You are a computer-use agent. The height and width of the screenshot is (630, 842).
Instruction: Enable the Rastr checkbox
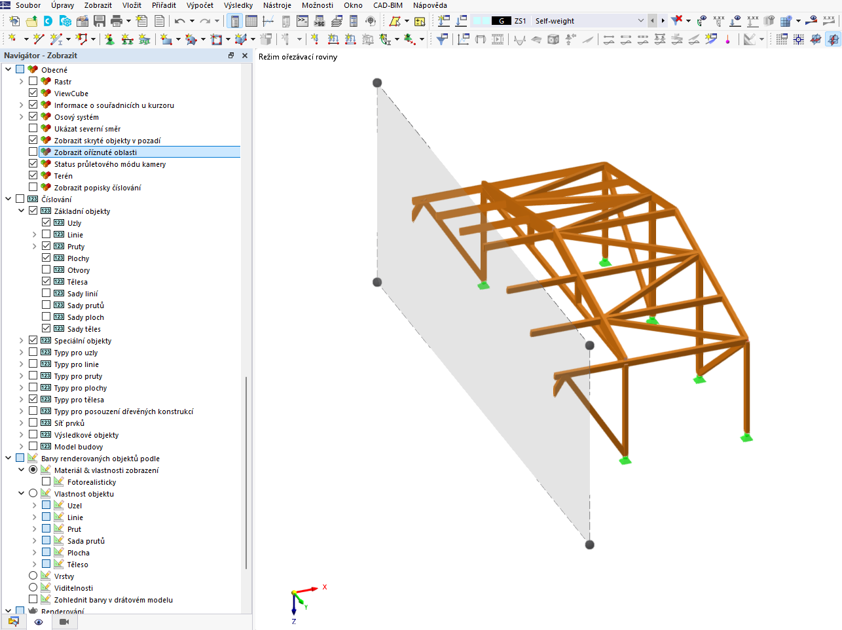tap(33, 81)
